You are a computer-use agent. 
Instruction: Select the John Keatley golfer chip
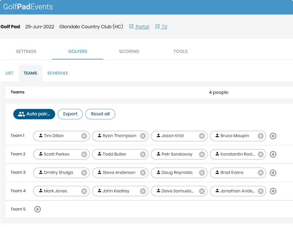pos(120,191)
